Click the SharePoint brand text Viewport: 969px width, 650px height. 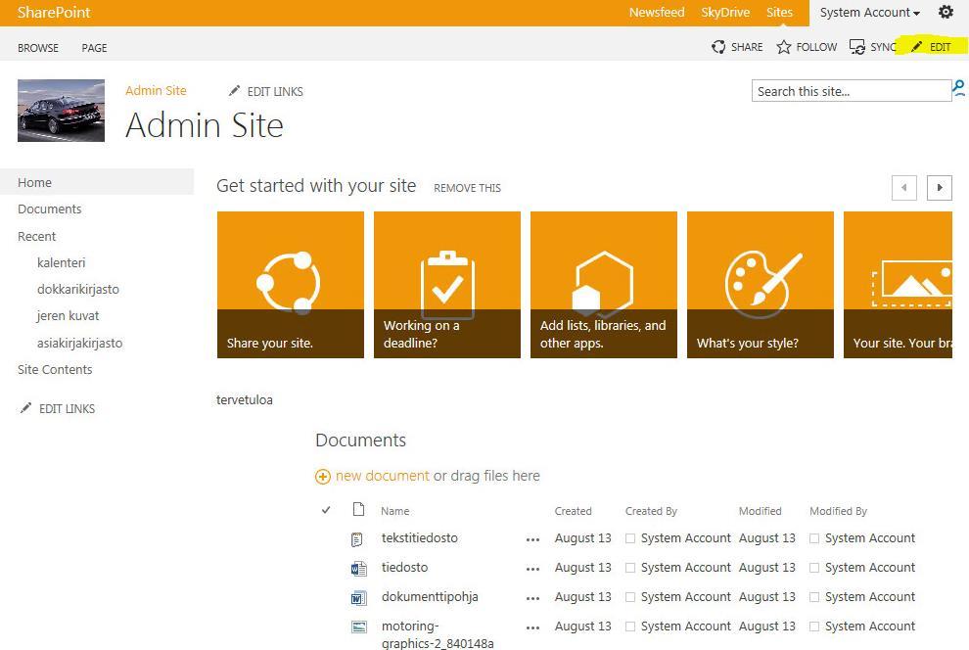(54, 13)
